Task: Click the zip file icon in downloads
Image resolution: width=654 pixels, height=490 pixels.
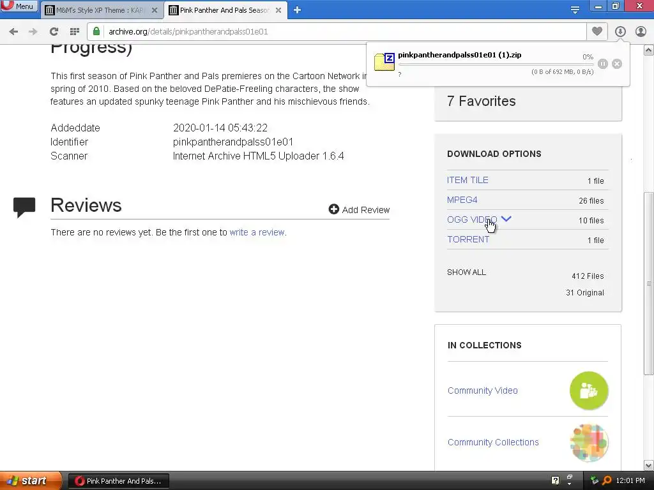Action: pos(384,62)
